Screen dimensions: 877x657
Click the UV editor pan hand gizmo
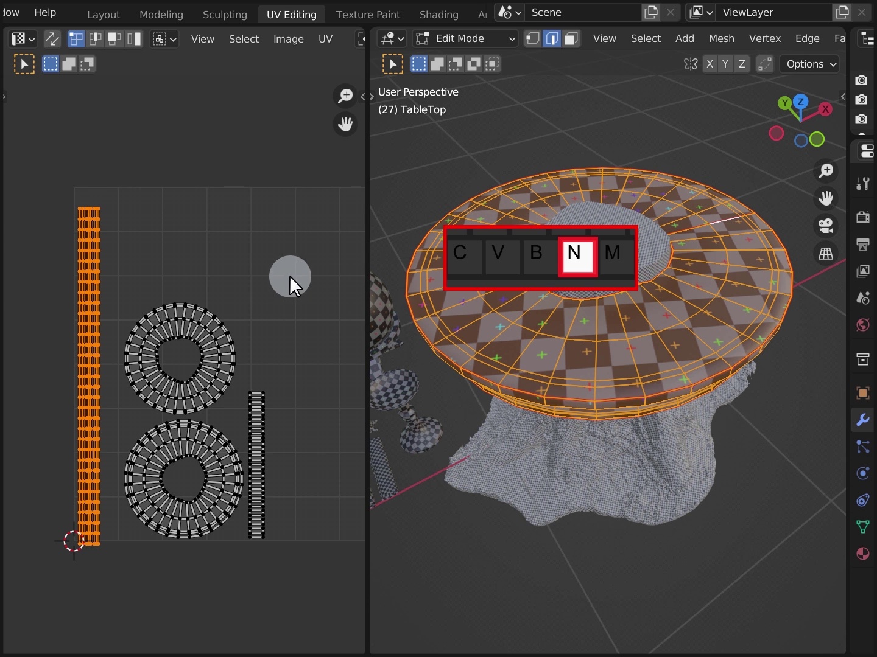(345, 124)
